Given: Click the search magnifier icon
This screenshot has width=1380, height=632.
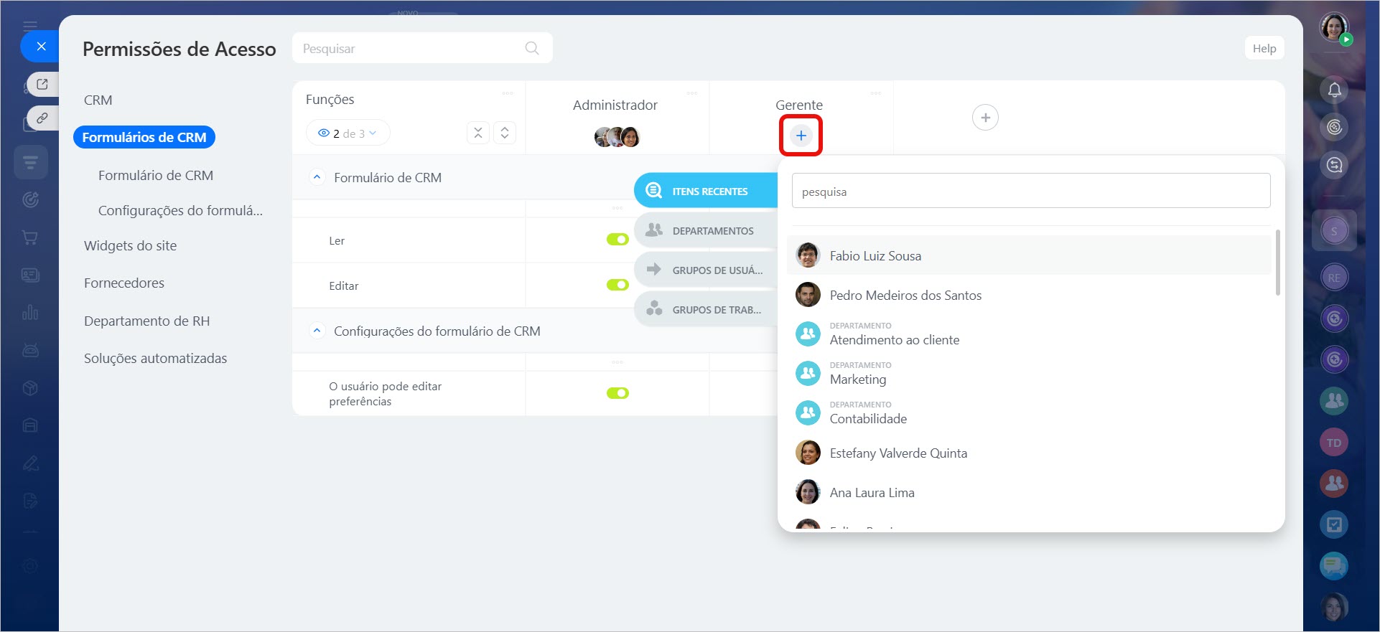Looking at the screenshot, I should (x=531, y=48).
